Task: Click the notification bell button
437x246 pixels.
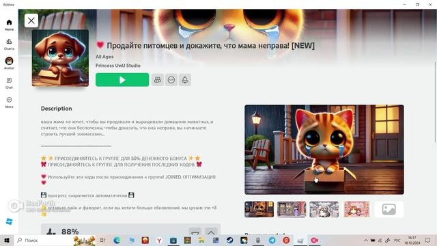Action: tap(185, 80)
